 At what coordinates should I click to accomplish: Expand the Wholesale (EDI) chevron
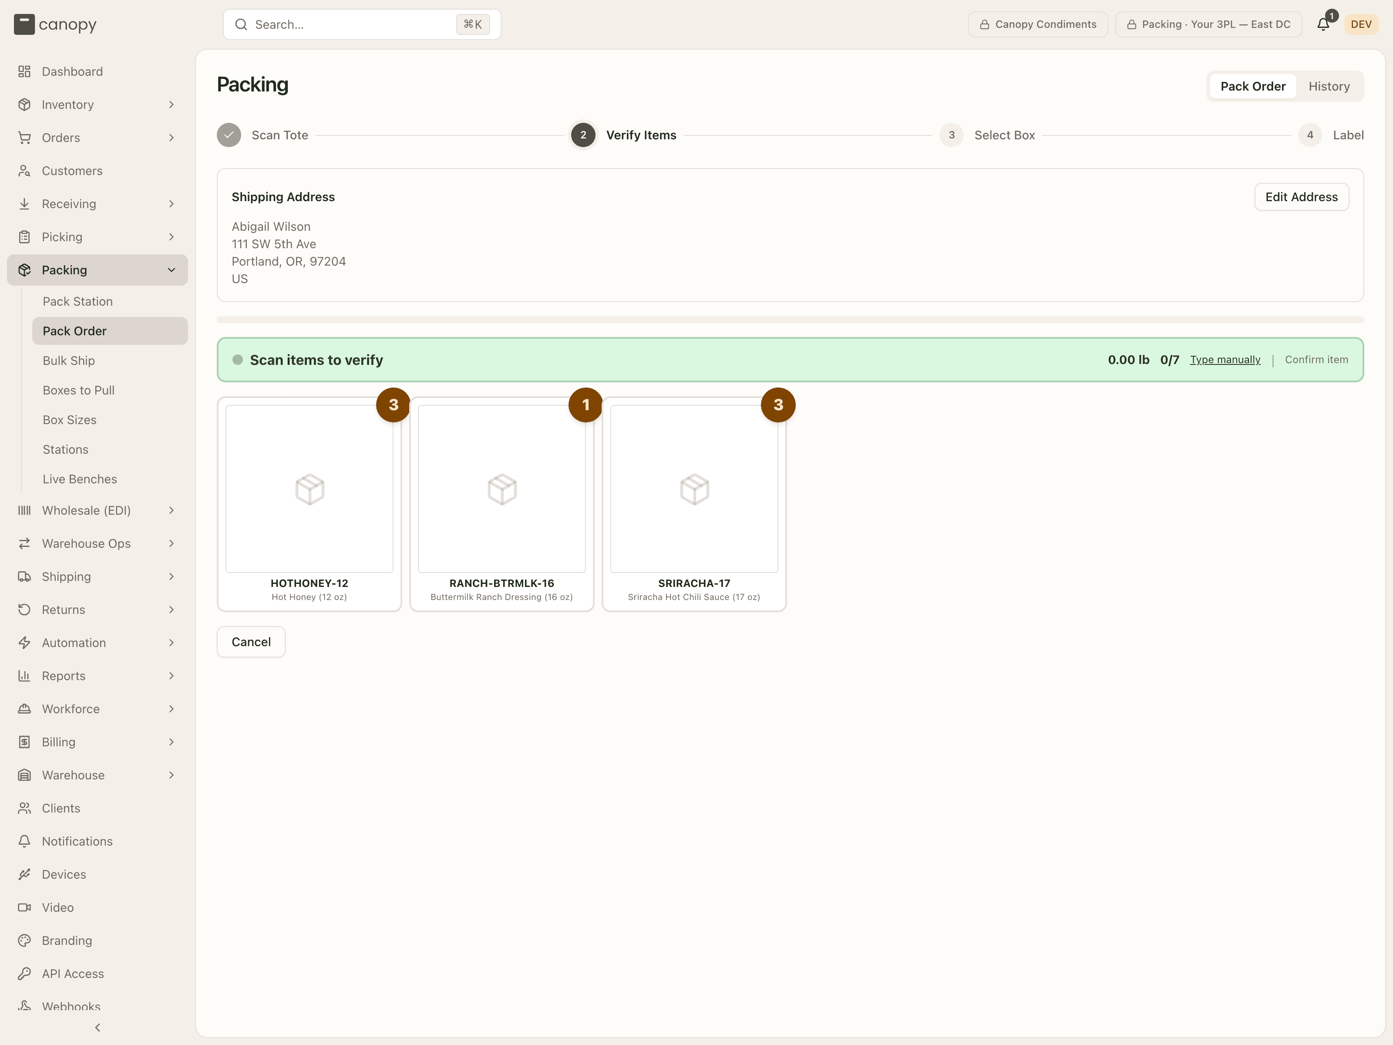point(171,510)
